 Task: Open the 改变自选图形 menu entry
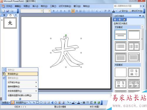[x=23, y=91]
